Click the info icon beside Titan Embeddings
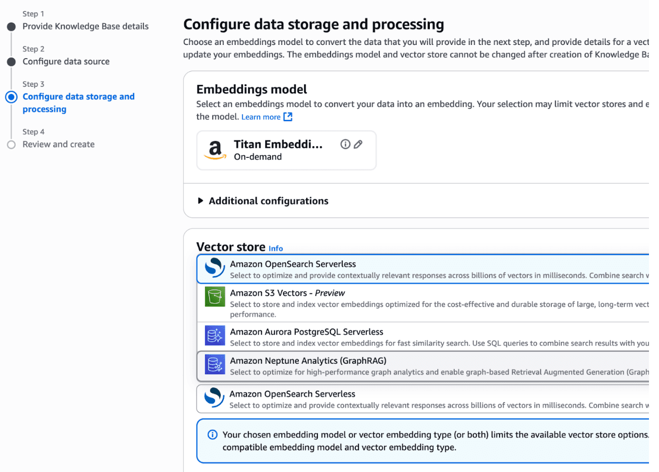 (x=345, y=144)
